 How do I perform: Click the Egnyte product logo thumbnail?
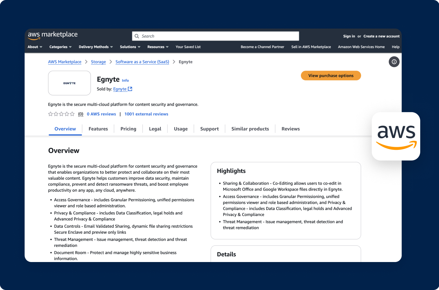pyautogui.click(x=69, y=83)
